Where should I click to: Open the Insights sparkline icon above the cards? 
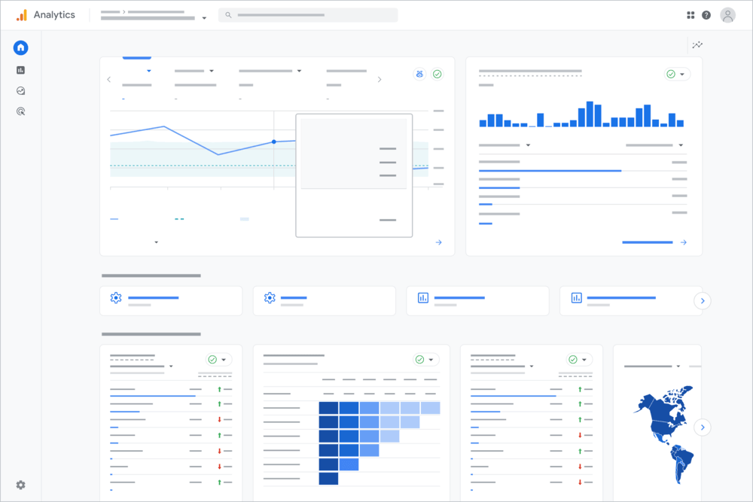click(697, 44)
